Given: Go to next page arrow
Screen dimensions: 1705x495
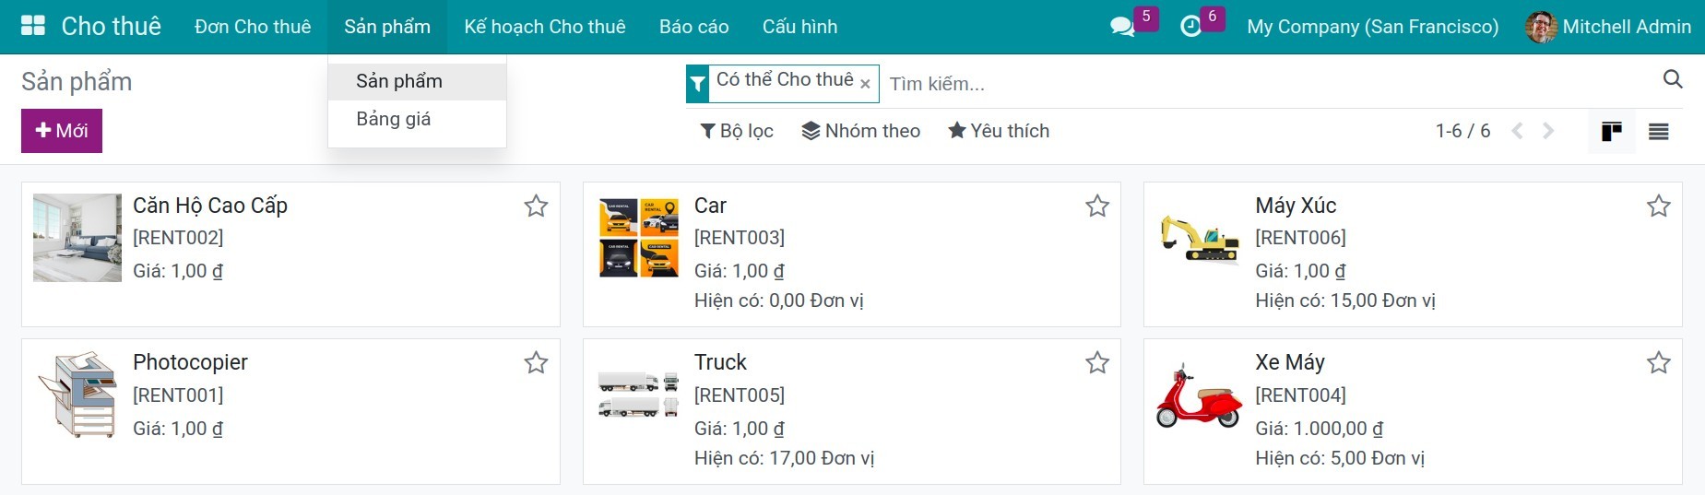Looking at the screenshot, I should click(1548, 131).
